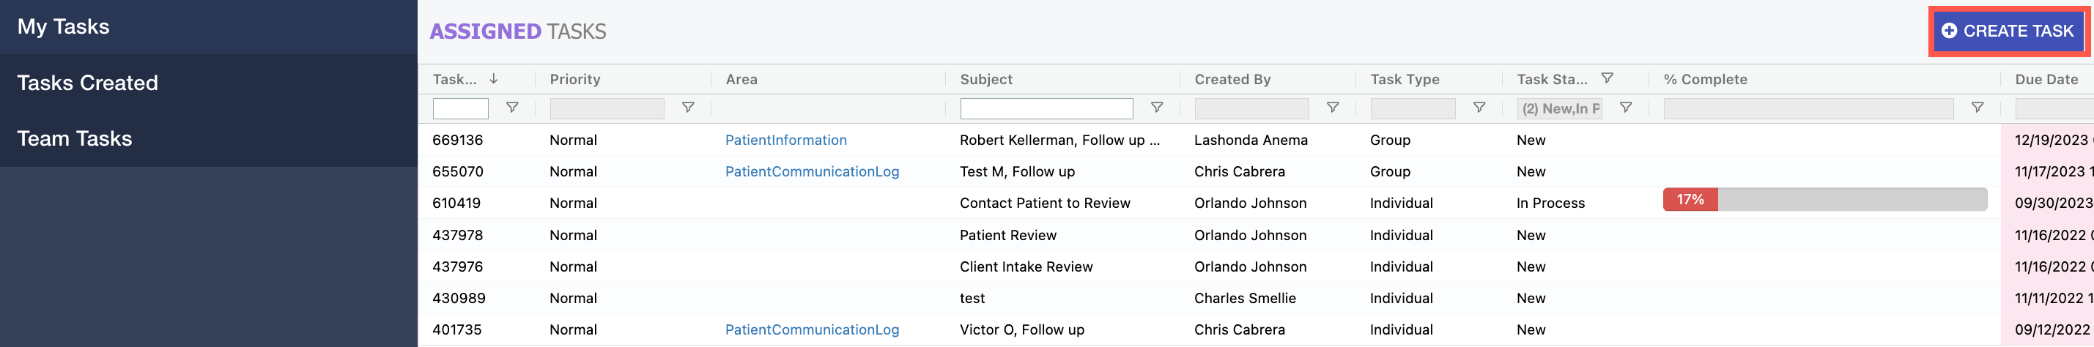The width and height of the screenshot is (2094, 347).
Task: Click the 17% progress bar
Action: [x=1825, y=200]
